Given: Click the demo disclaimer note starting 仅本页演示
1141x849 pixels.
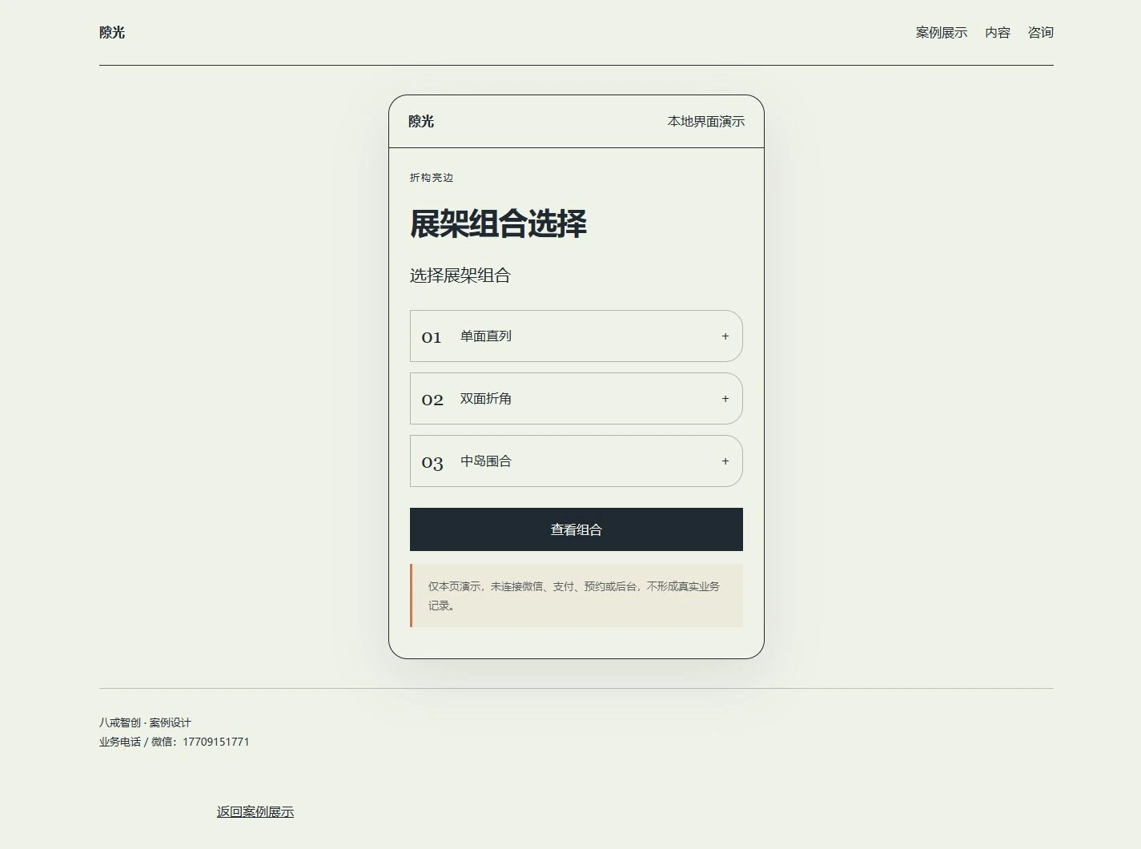Looking at the screenshot, I should (x=577, y=596).
